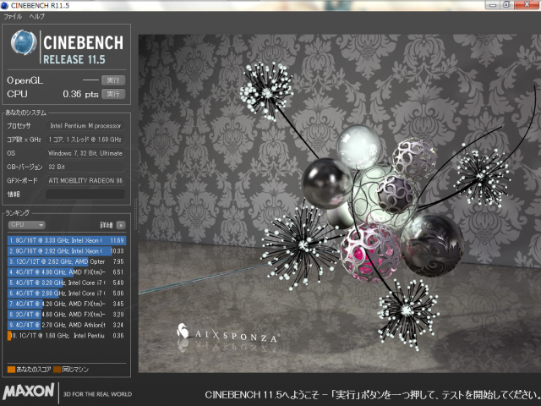This screenshot has width=541, height=406.
Task: Minimize the CINEBENCH window
Action: 492,5
